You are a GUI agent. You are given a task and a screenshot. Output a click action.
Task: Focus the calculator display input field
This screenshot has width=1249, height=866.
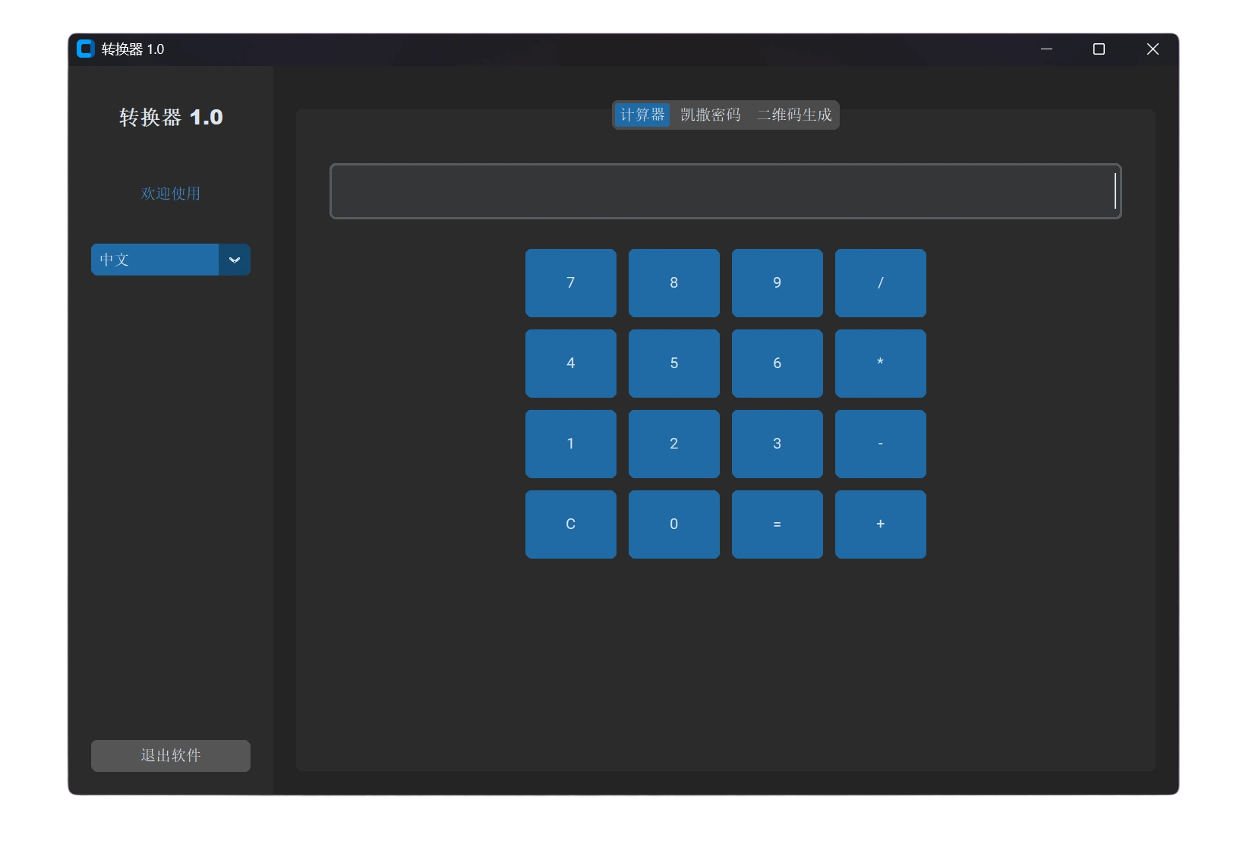[725, 191]
